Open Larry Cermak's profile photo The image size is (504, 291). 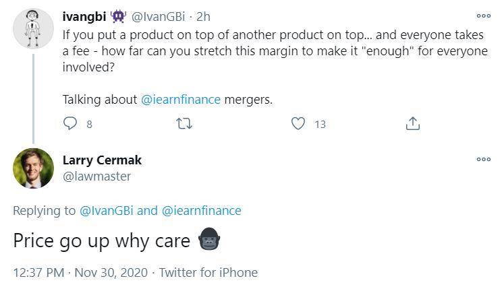pyautogui.click(x=33, y=168)
